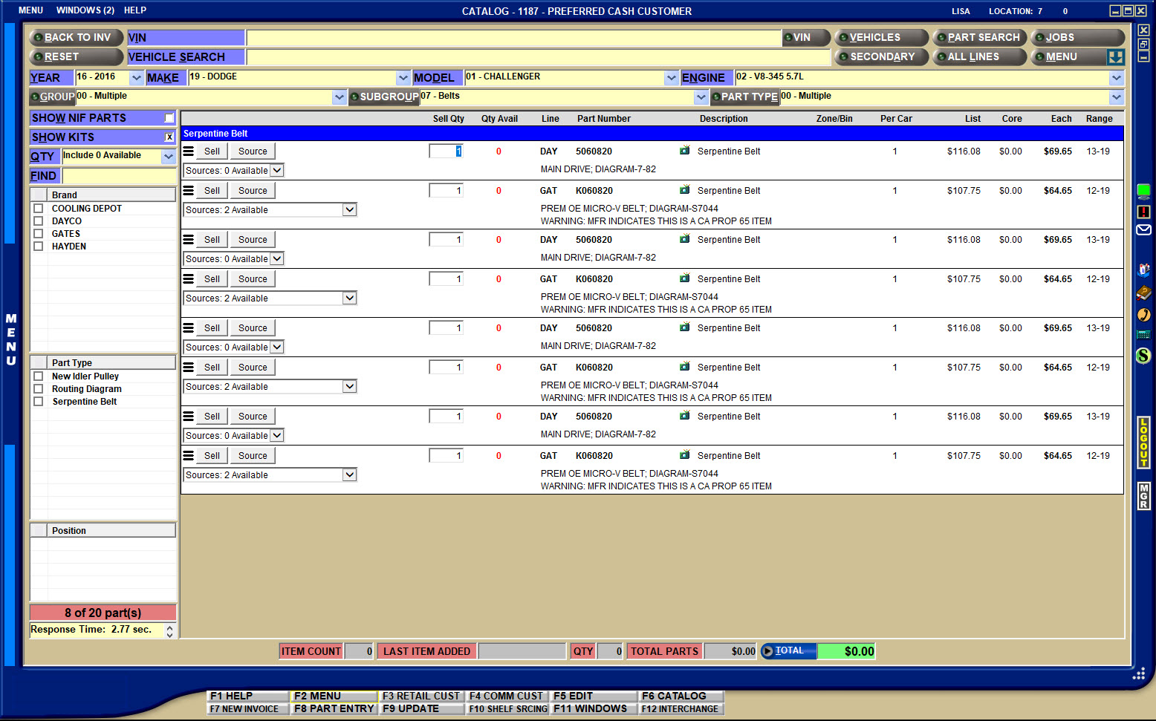Open the green dollar sign icon
This screenshot has width=1156, height=721.
(x=1143, y=356)
